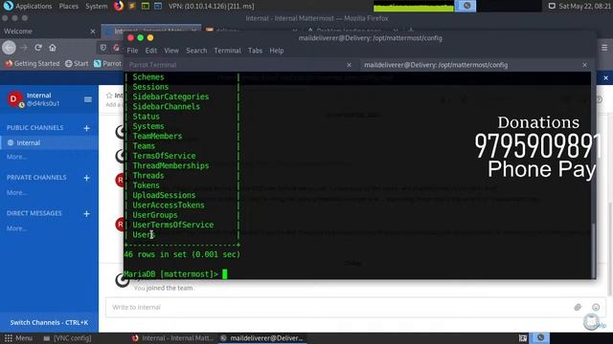Open the Places menu in top panel
This screenshot has width=613, height=344.
click(68, 7)
